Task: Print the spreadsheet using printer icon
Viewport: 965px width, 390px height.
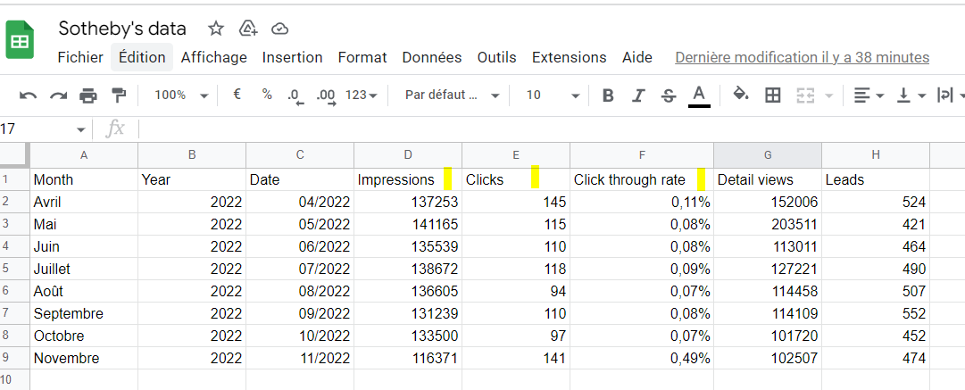Action: tap(88, 95)
